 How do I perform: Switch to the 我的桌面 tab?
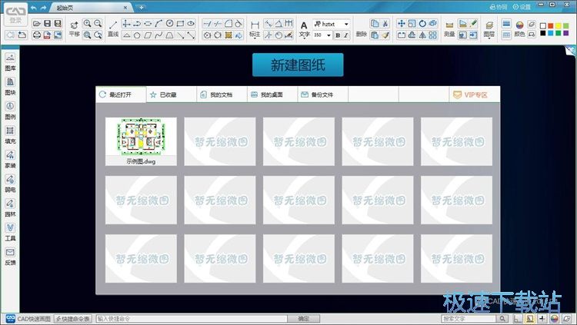272,95
